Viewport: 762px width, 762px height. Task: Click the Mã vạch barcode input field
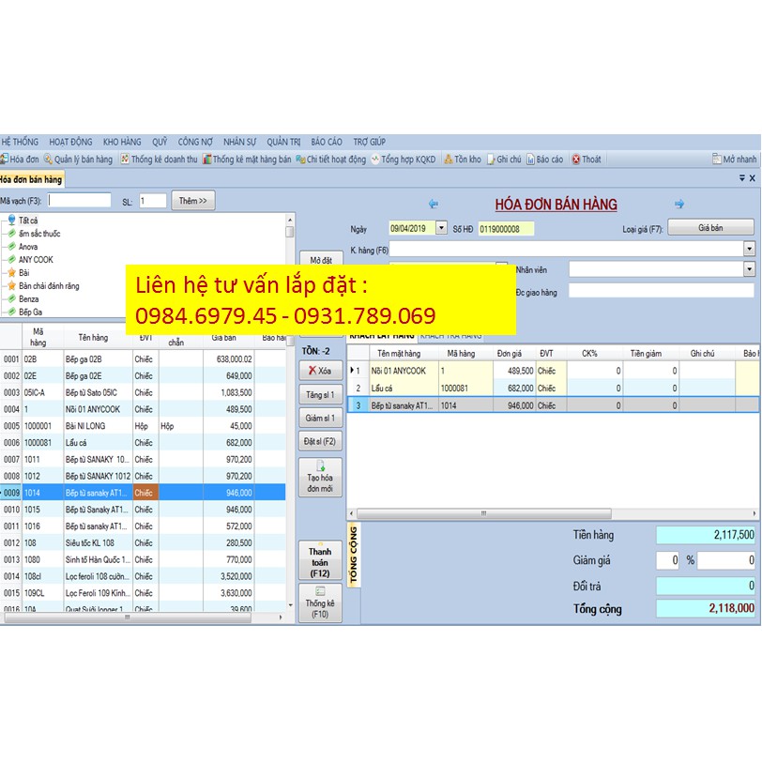(80, 201)
